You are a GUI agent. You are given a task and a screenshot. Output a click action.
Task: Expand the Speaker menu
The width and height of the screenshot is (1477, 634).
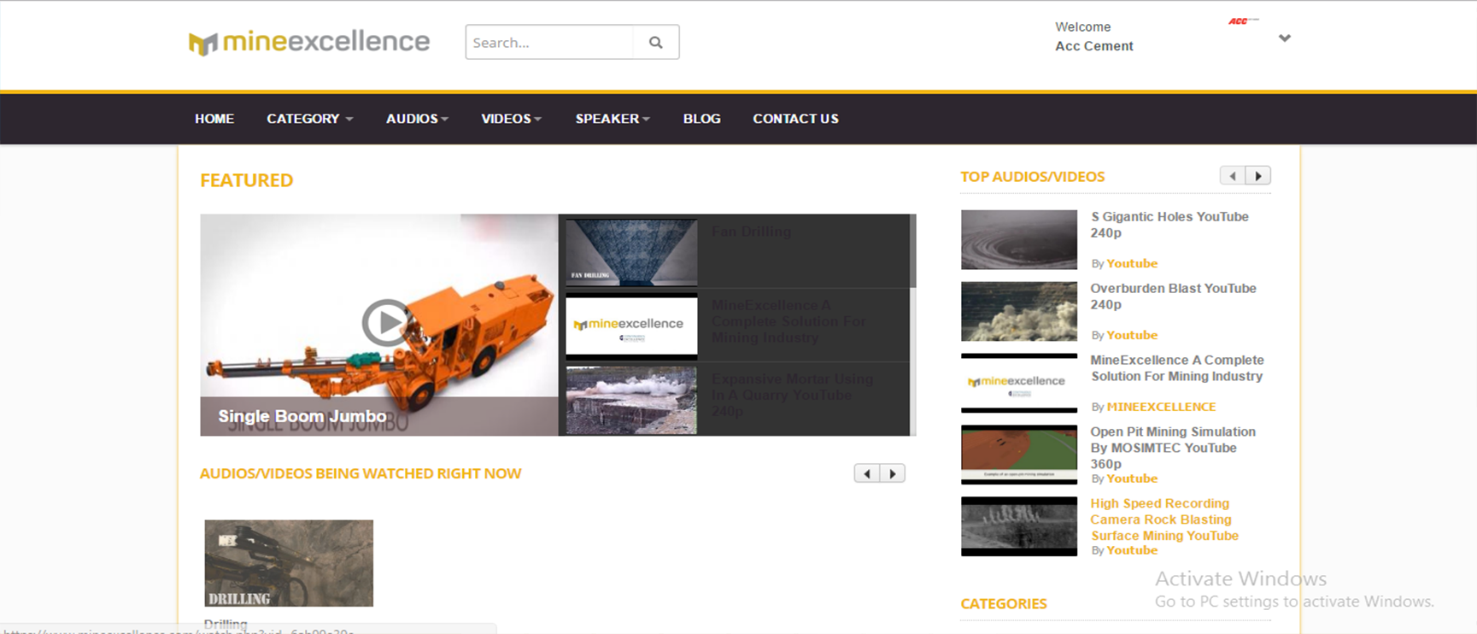pyautogui.click(x=612, y=119)
